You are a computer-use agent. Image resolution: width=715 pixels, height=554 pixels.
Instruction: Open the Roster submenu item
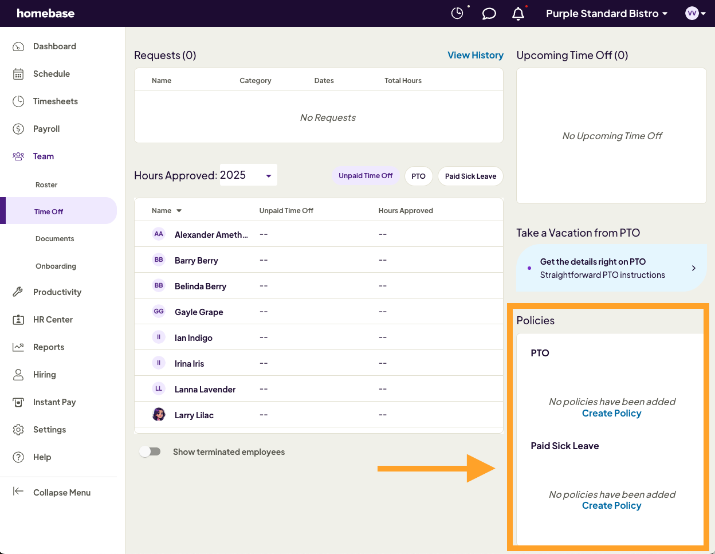(46, 184)
